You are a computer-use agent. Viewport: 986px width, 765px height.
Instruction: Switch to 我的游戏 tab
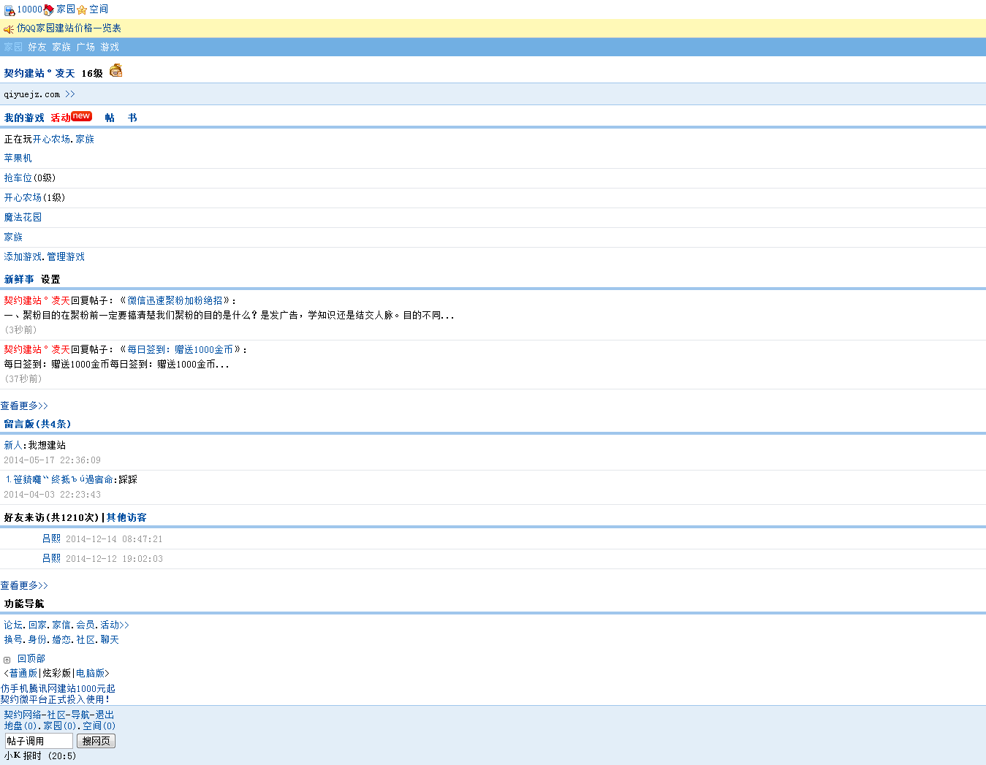tap(24, 118)
